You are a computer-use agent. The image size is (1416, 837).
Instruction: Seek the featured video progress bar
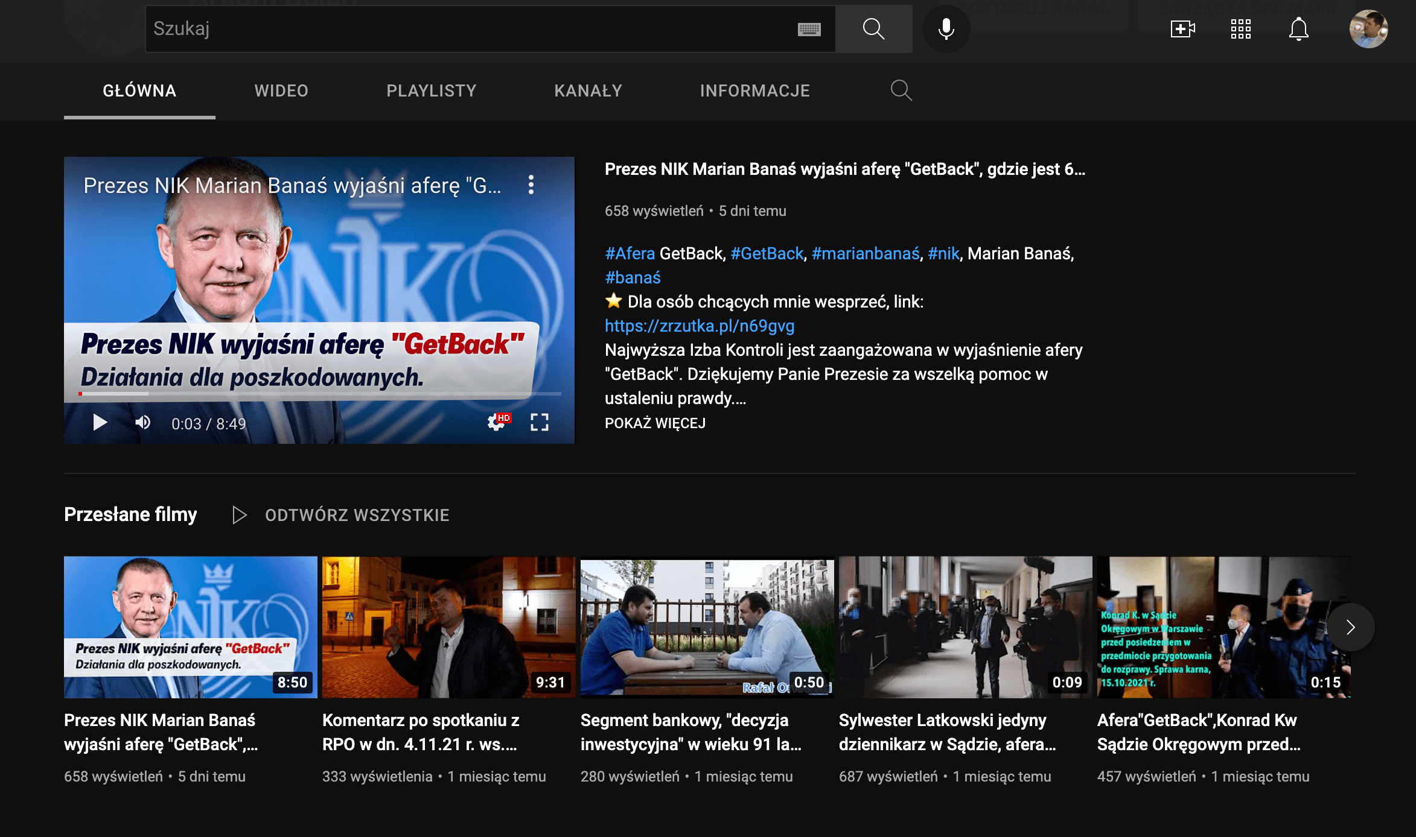tap(320, 394)
